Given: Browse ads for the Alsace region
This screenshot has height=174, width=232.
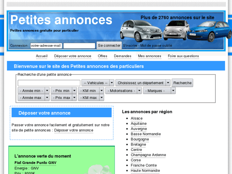Looking at the screenshot, I should pos(137,118).
